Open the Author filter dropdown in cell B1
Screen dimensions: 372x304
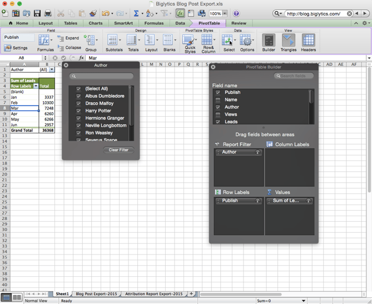pyautogui.click(x=52, y=70)
